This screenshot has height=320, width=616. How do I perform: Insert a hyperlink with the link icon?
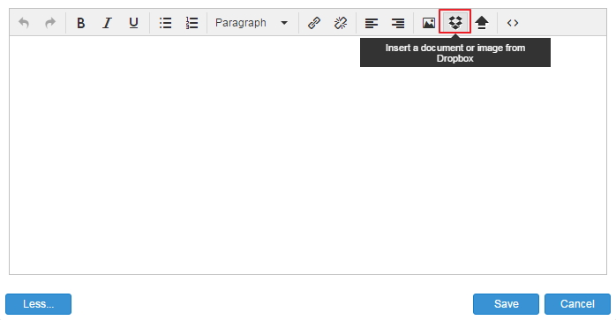point(314,23)
